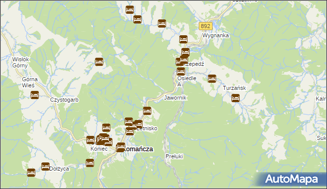The width and height of the screenshot is (327, 189).
Task: Select the Wisłok Górny label
Action: click(x=20, y=62)
